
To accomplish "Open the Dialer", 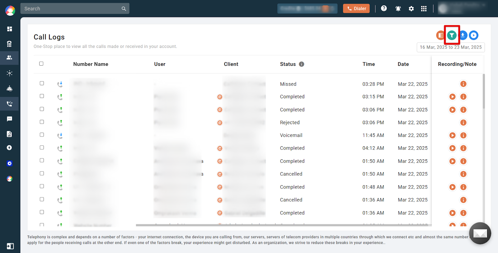I will click(356, 9).
